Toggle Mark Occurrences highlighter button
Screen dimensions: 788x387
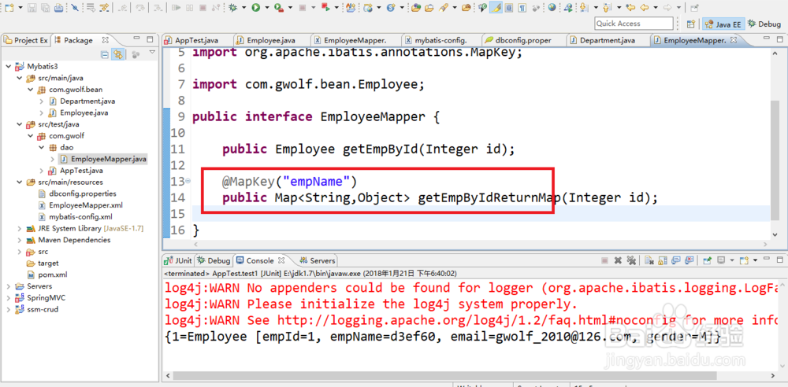[x=496, y=8]
